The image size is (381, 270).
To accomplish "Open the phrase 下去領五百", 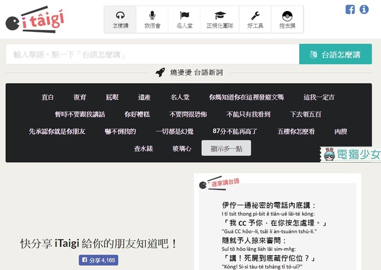I will point(306,114).
